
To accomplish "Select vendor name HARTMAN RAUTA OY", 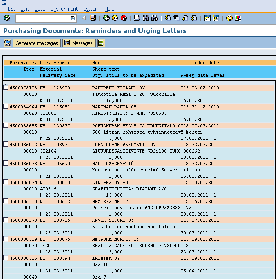I will [114, 107].
